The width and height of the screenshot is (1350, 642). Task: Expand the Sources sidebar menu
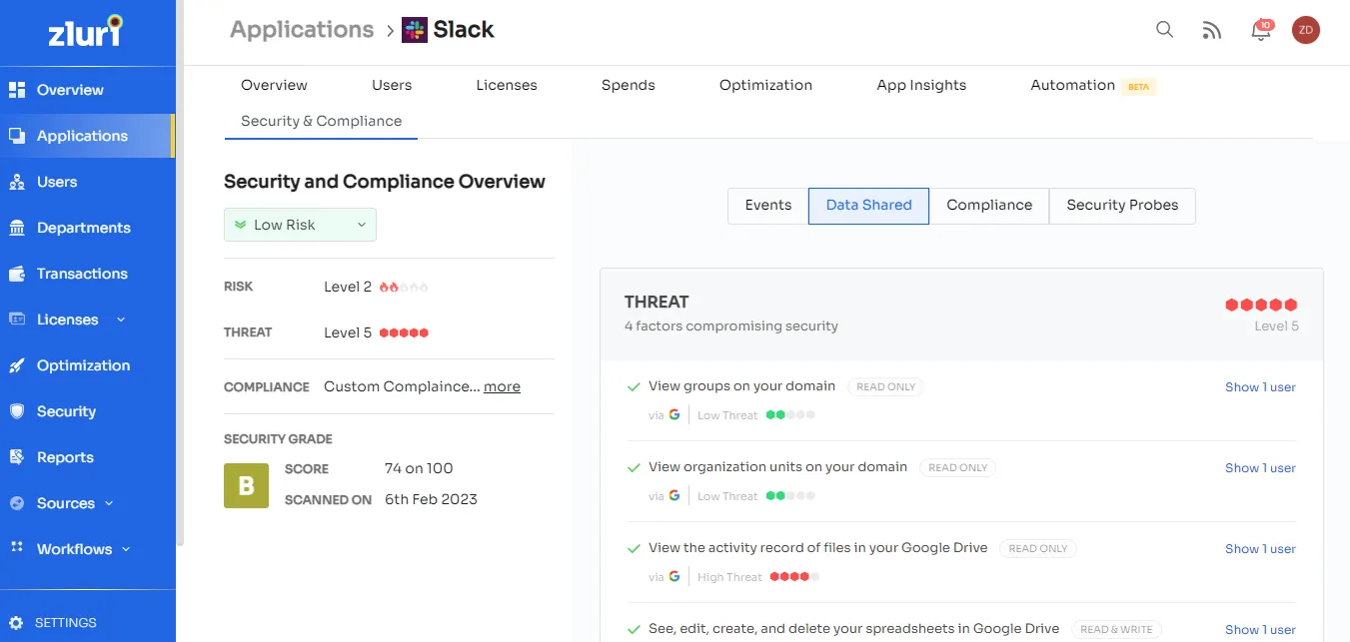coord(109,503)
